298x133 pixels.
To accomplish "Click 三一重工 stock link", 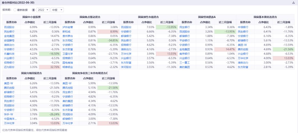I will pos(185,63).
